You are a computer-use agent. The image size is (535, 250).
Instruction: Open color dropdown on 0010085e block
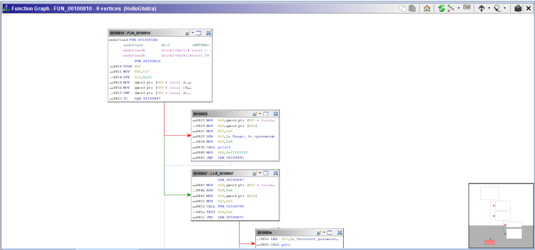324,233
